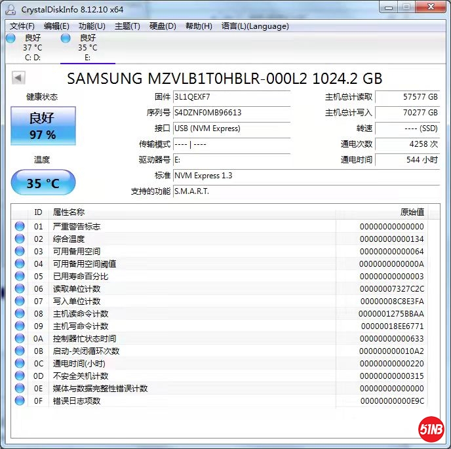
Task: Click status orb for attribute 0D 不安全关机计数
Action: point(20,376)
